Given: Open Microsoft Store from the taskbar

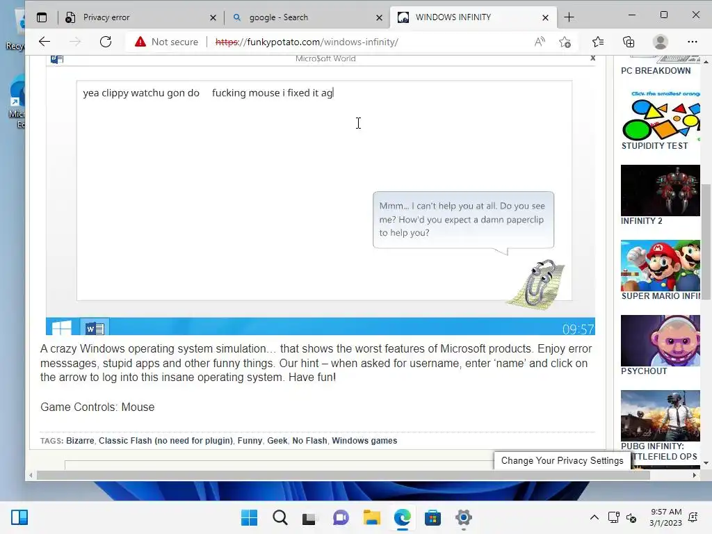Looking at the screenshot, I should (432, 517).
